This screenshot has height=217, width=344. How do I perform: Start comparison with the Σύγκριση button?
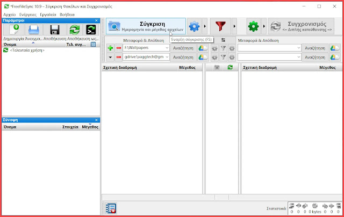click(146, 26)
